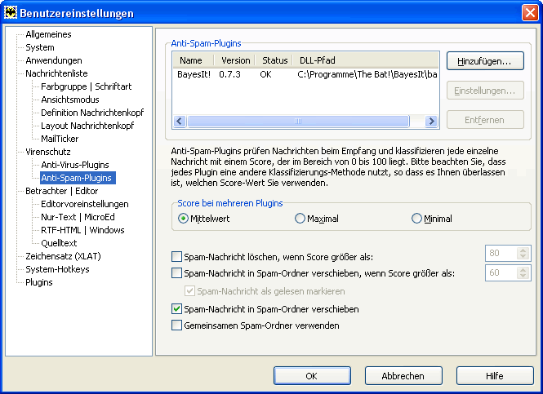The image size is (543, 394).
Task: Select the BayesIt! plugin row
Action: [x=305, y=75]
